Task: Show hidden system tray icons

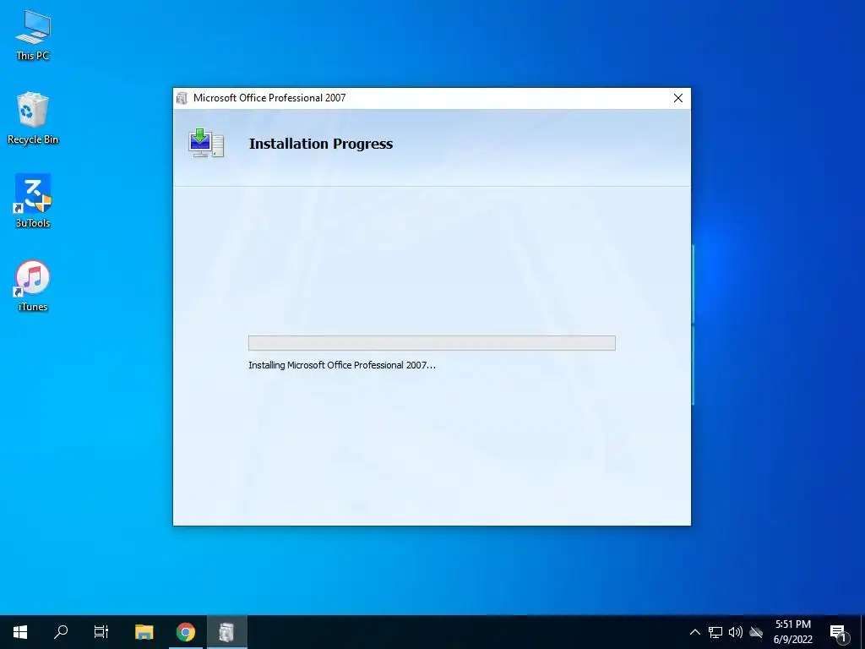Action: pyautogui.click(x=695, y=632)
